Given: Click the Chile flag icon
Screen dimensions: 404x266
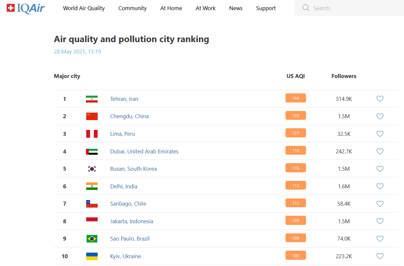Looking at the screenshot, I should click(92, 204).
